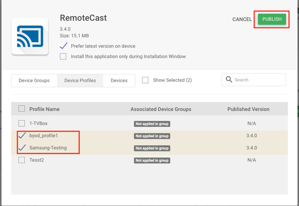
Task: Click the 3.4.0 version under RemoteCast title
Action: 65,29
